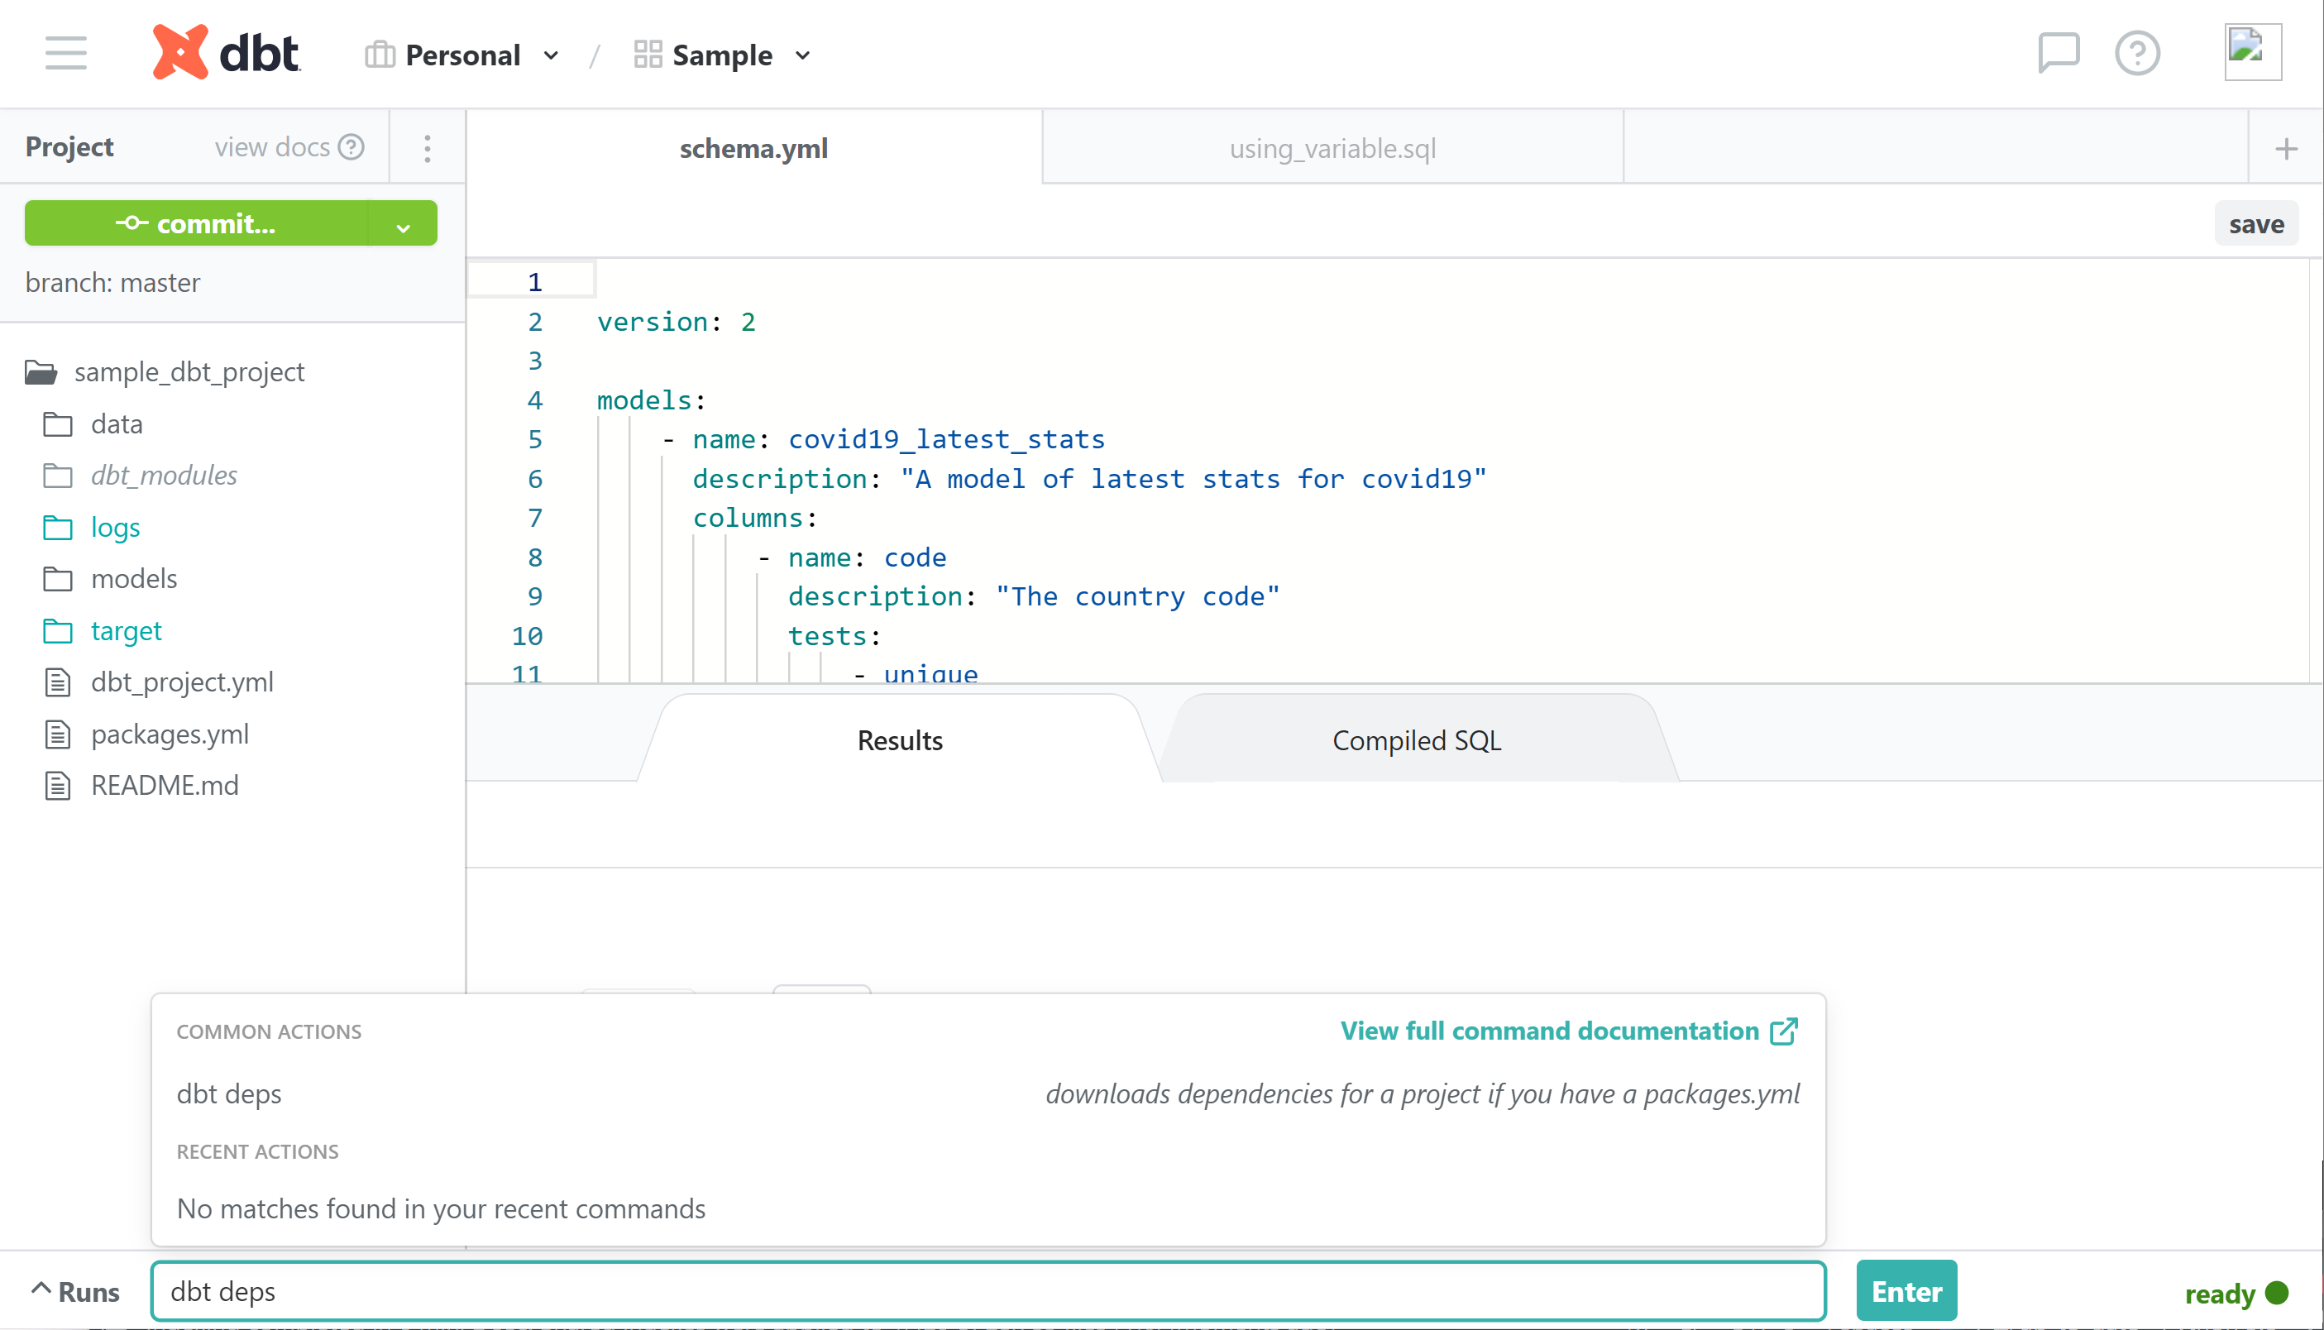The width and height of the screenshot is (2324, 1330).
Task: Open the help question mark icon
Action: pyautogui.click(x=2137, y=53)
